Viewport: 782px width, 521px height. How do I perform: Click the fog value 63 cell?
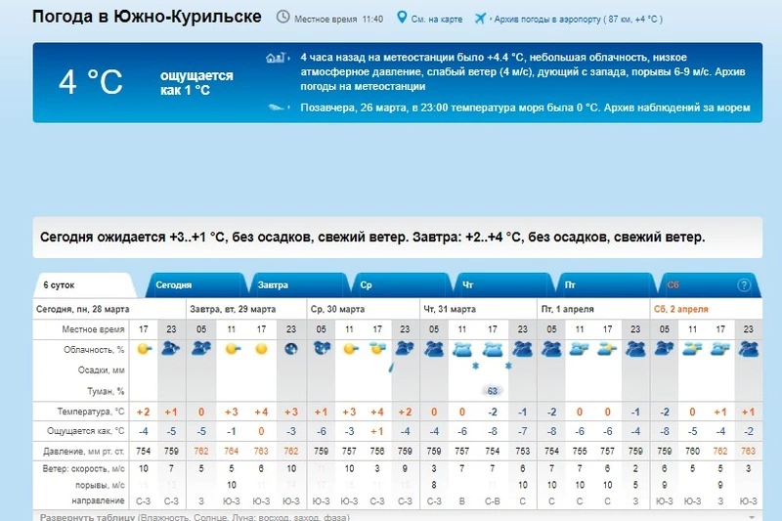tap(493, 391)
